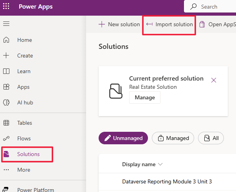236x192 pixels.
Task: Click the Create plus icon in sidebar
Action: coord(6,56)
